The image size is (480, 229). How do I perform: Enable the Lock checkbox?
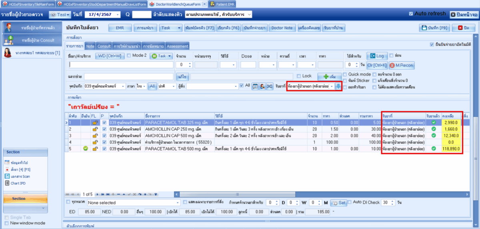(x=298, y=76)
